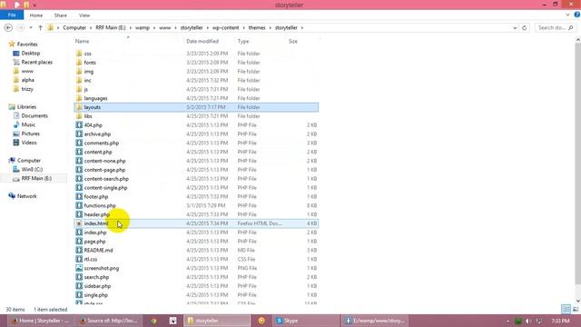Open the File ribbon tab

[12, 15]
